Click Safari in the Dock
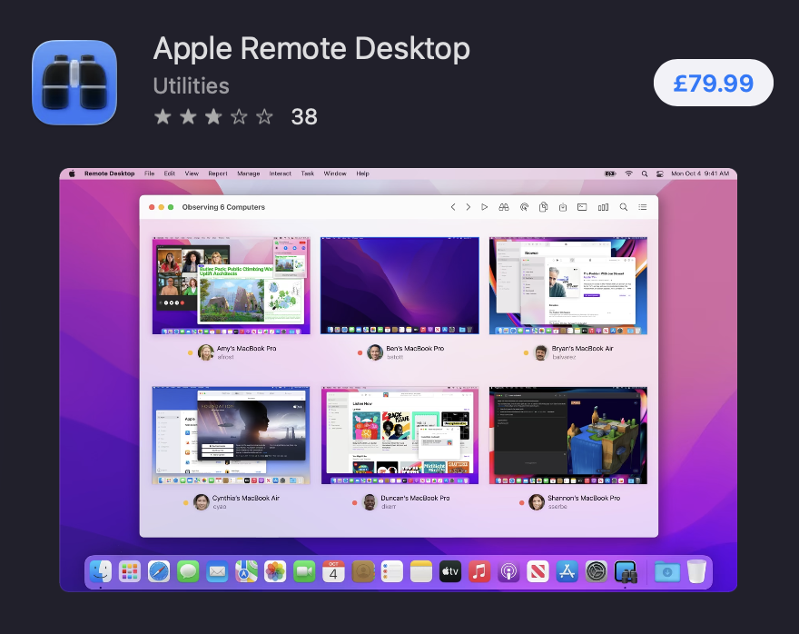The width and height of the screenshot is (799, 634). 159,571
